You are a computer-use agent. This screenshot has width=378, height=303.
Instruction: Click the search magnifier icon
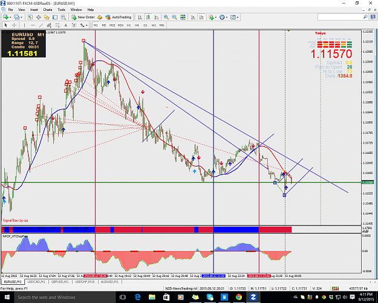pyautogui.click(x=365, y=17)
